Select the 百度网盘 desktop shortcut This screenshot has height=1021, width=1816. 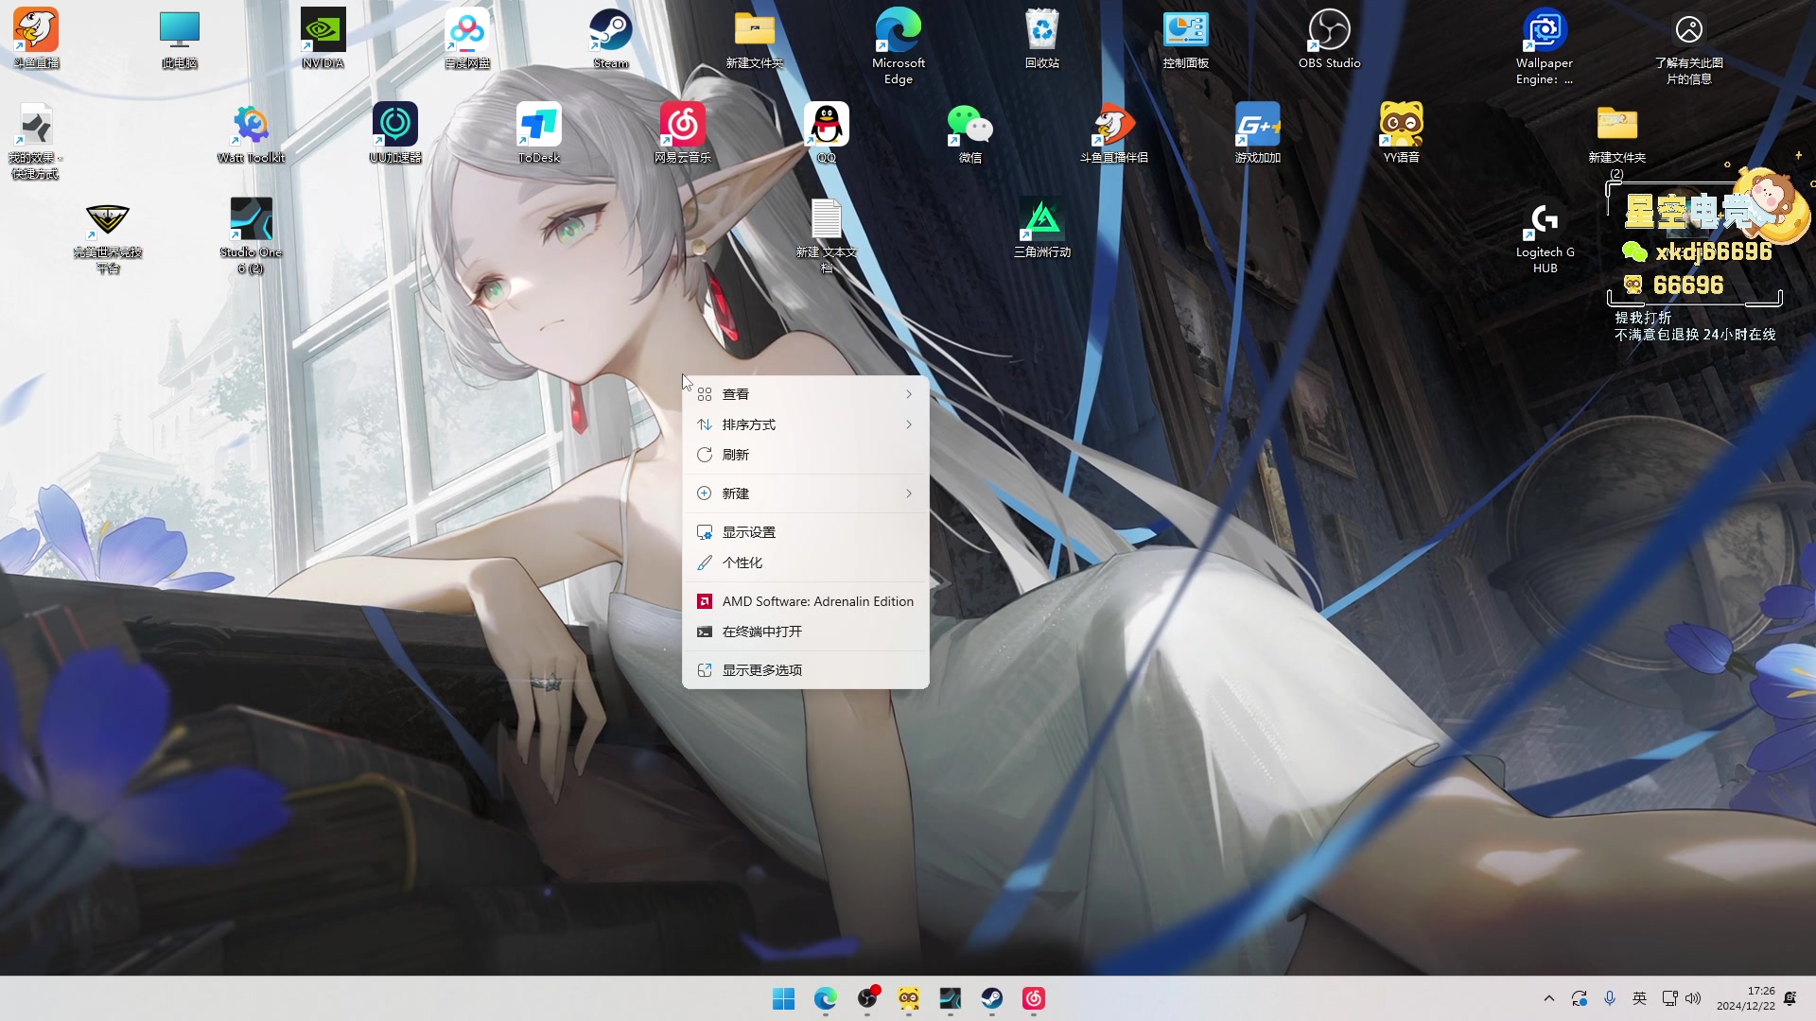467,39
